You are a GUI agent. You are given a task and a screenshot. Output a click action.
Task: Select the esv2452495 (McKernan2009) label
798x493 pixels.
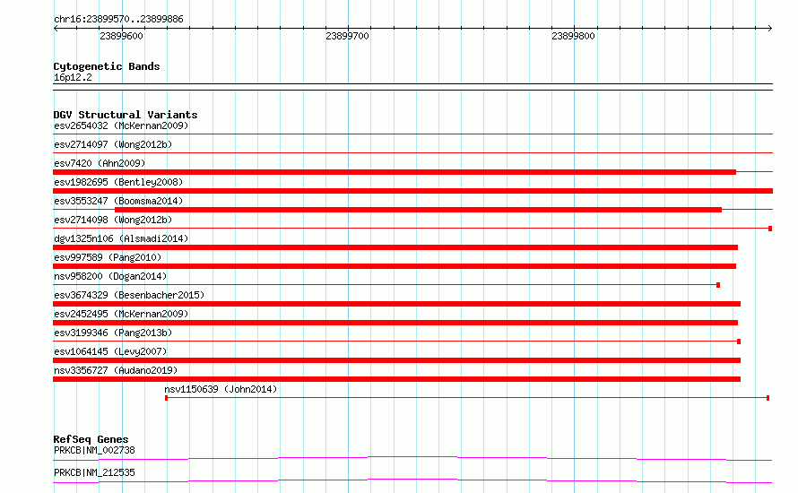121,314
